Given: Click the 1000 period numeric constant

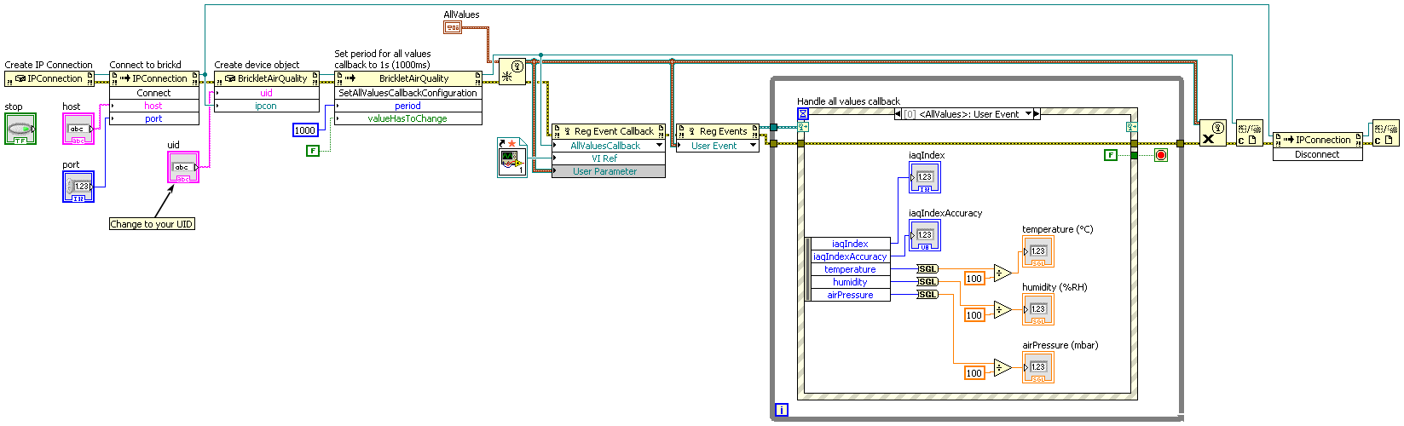Looking at the screenshot, I should point(305,130).
